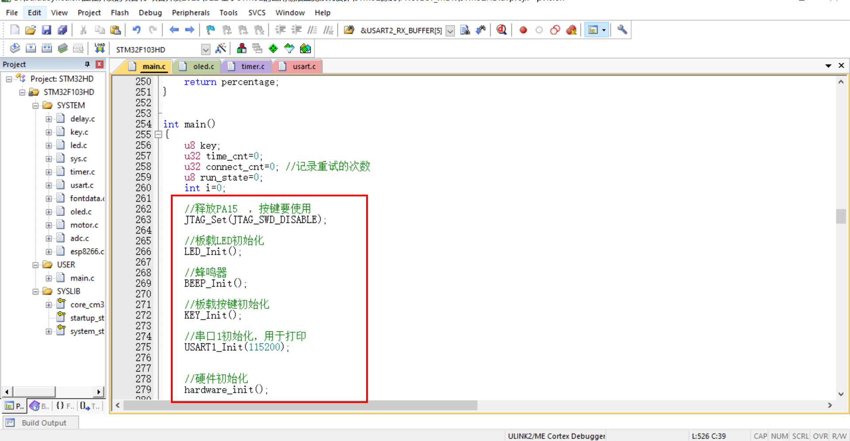Open Pack Installer icon
Image resolution: width=850 pixels, height=441 pixels.
(305, 48)
